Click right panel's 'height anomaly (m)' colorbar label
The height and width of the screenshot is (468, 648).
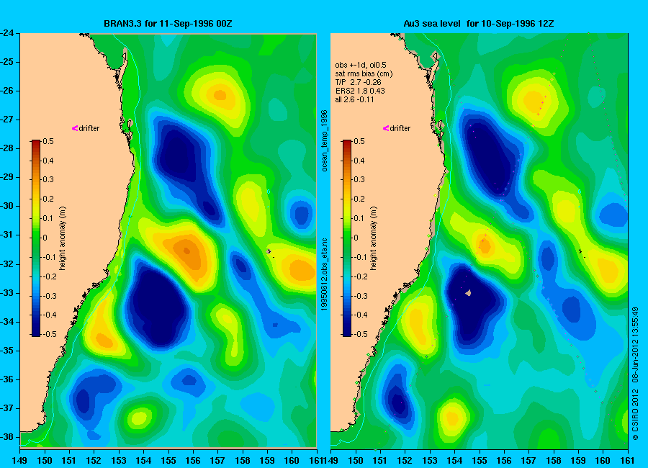click(373, 238)
